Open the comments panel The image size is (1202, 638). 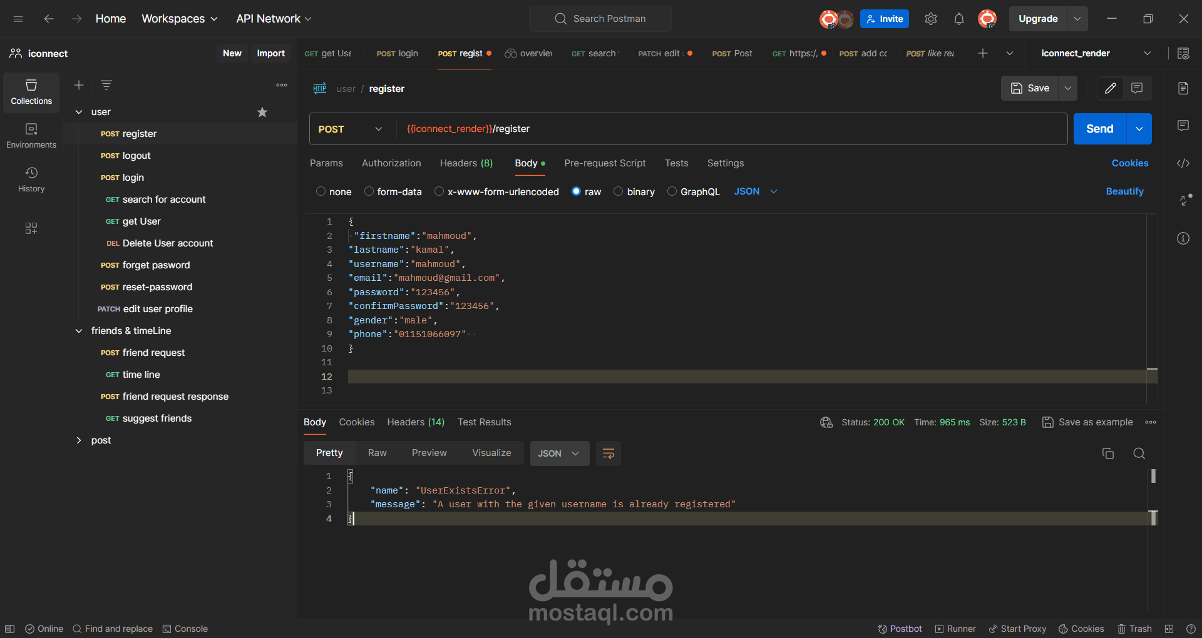1183,126
